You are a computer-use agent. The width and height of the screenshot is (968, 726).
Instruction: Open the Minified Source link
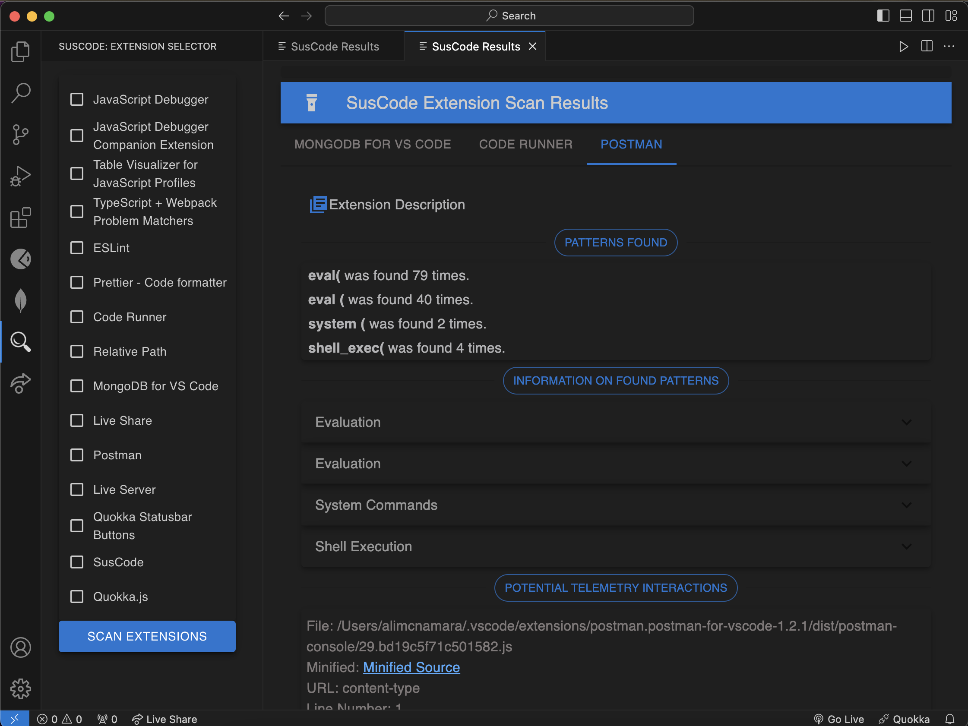point(411,667)
